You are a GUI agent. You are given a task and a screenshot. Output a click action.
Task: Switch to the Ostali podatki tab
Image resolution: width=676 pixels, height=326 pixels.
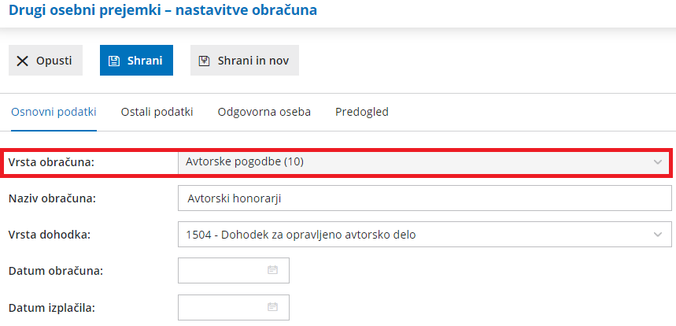point(157,112)
